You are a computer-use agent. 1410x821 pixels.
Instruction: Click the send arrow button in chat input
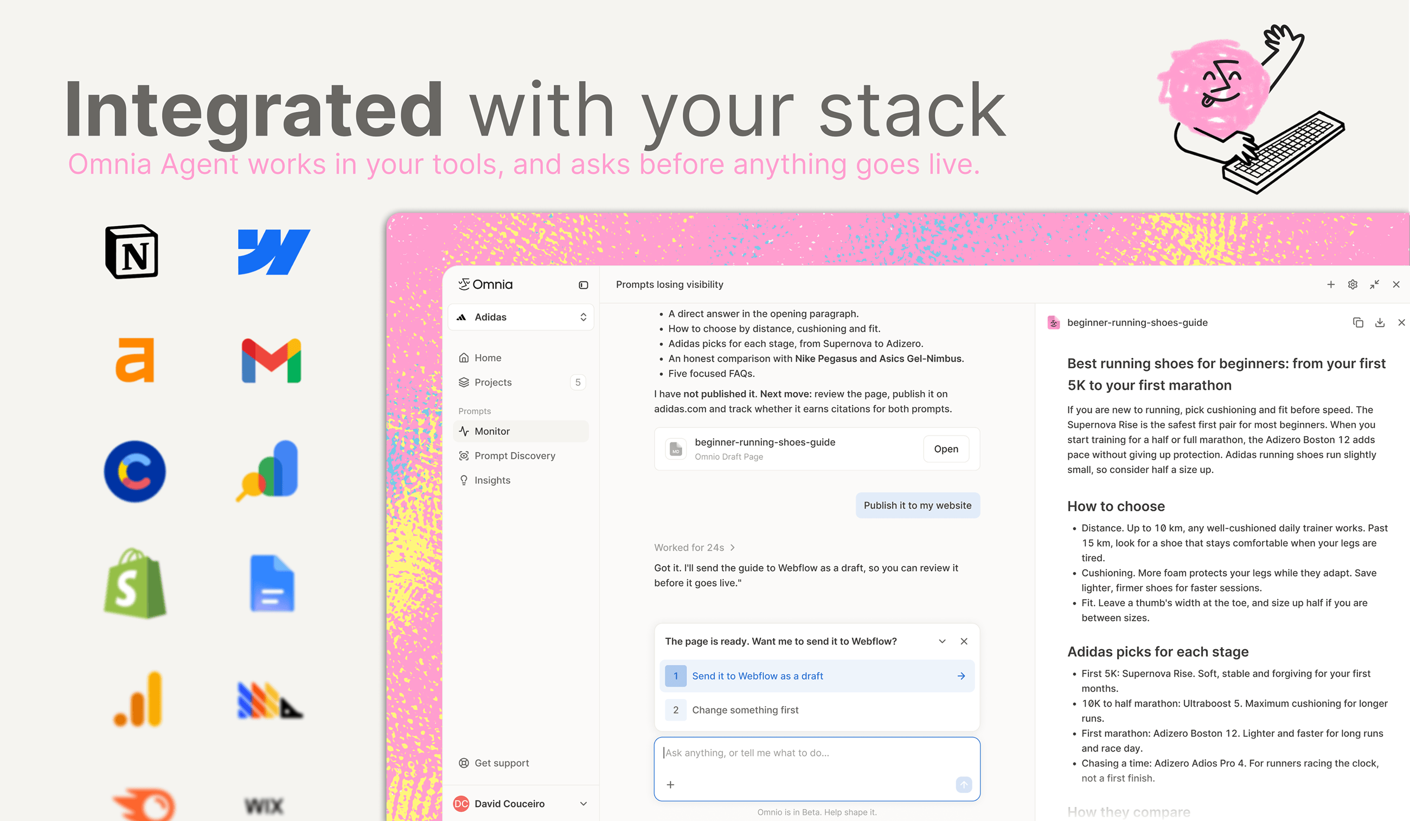click(964, 785)
